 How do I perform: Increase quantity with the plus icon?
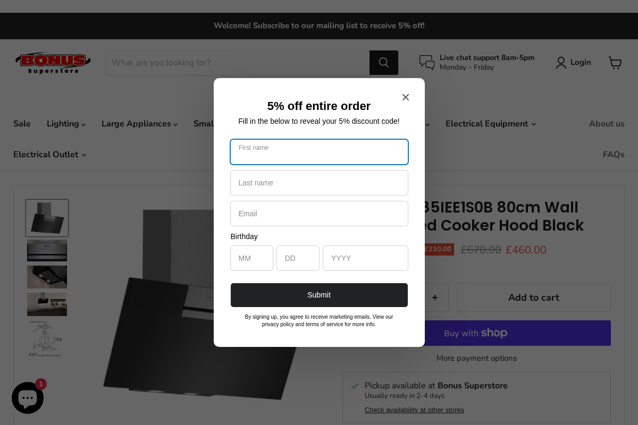435,297
